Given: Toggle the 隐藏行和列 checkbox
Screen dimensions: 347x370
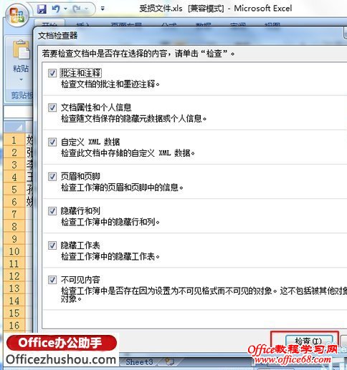Looking at the screenshot, I should (52, 211).
